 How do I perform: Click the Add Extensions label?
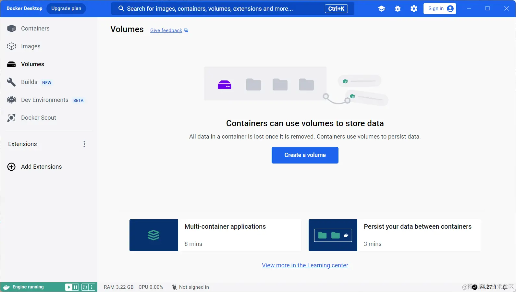click(x=41, y=167)
